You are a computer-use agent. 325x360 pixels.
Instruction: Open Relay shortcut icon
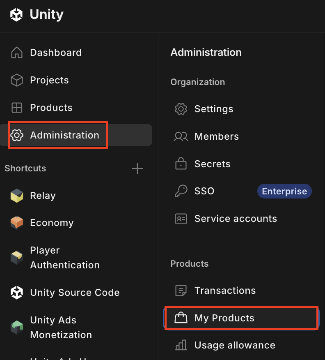[17, 196]
